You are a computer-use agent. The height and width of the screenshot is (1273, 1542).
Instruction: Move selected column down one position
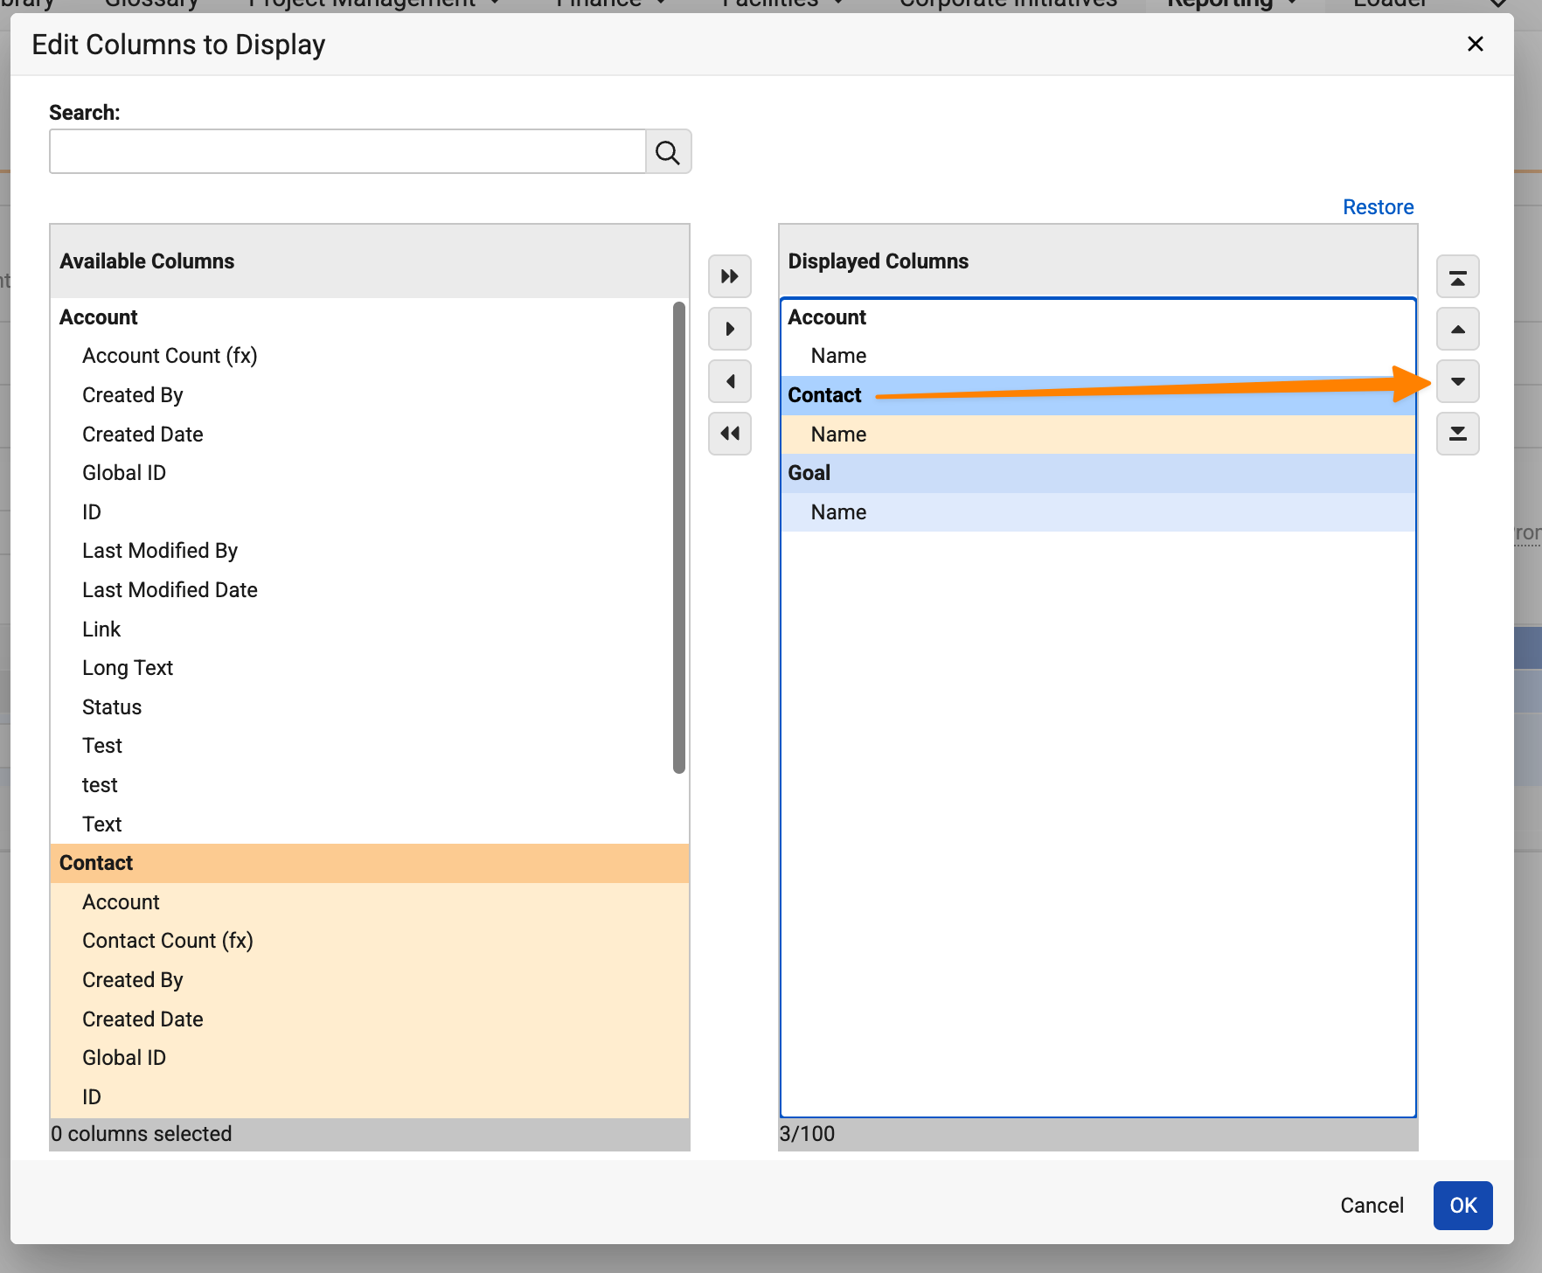[x=1458, y=382]
